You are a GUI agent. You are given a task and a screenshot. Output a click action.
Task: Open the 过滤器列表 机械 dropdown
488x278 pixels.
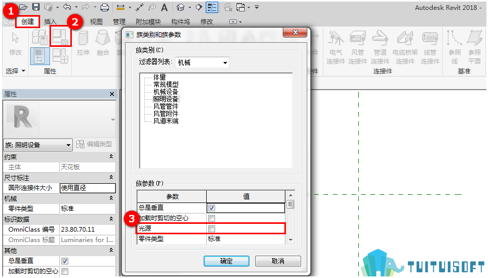[202, 62]
